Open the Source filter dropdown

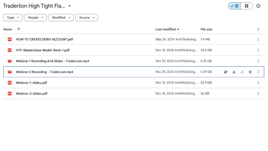(x=87, y=18)
